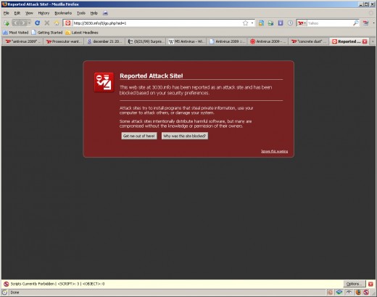Open the Latest Headlines feed bookmark
Viewport: 377px width, 297px height.
point(82,33)
